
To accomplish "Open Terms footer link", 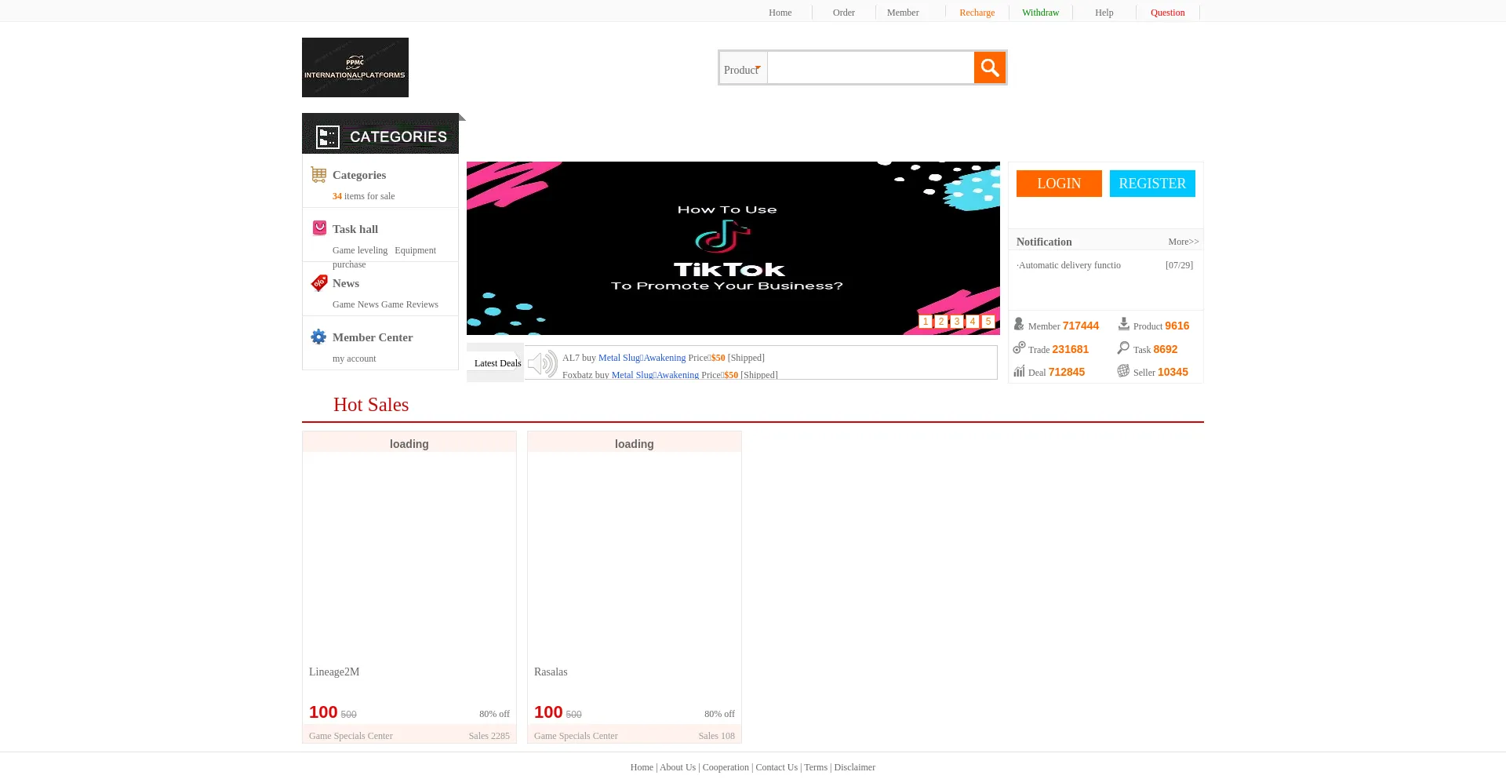I will 816,767.
